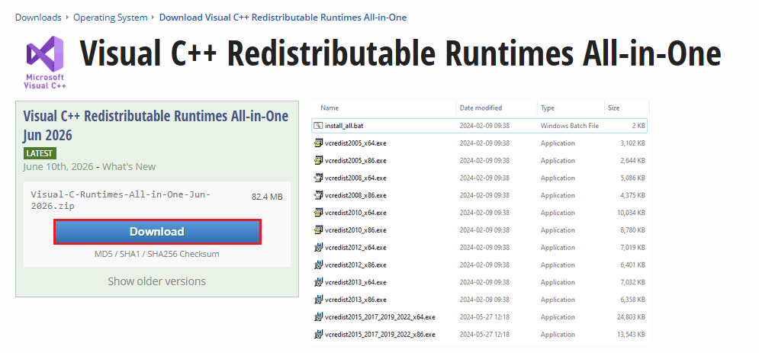Select the vcredist2012_x86.exe file name

(355, 265)
